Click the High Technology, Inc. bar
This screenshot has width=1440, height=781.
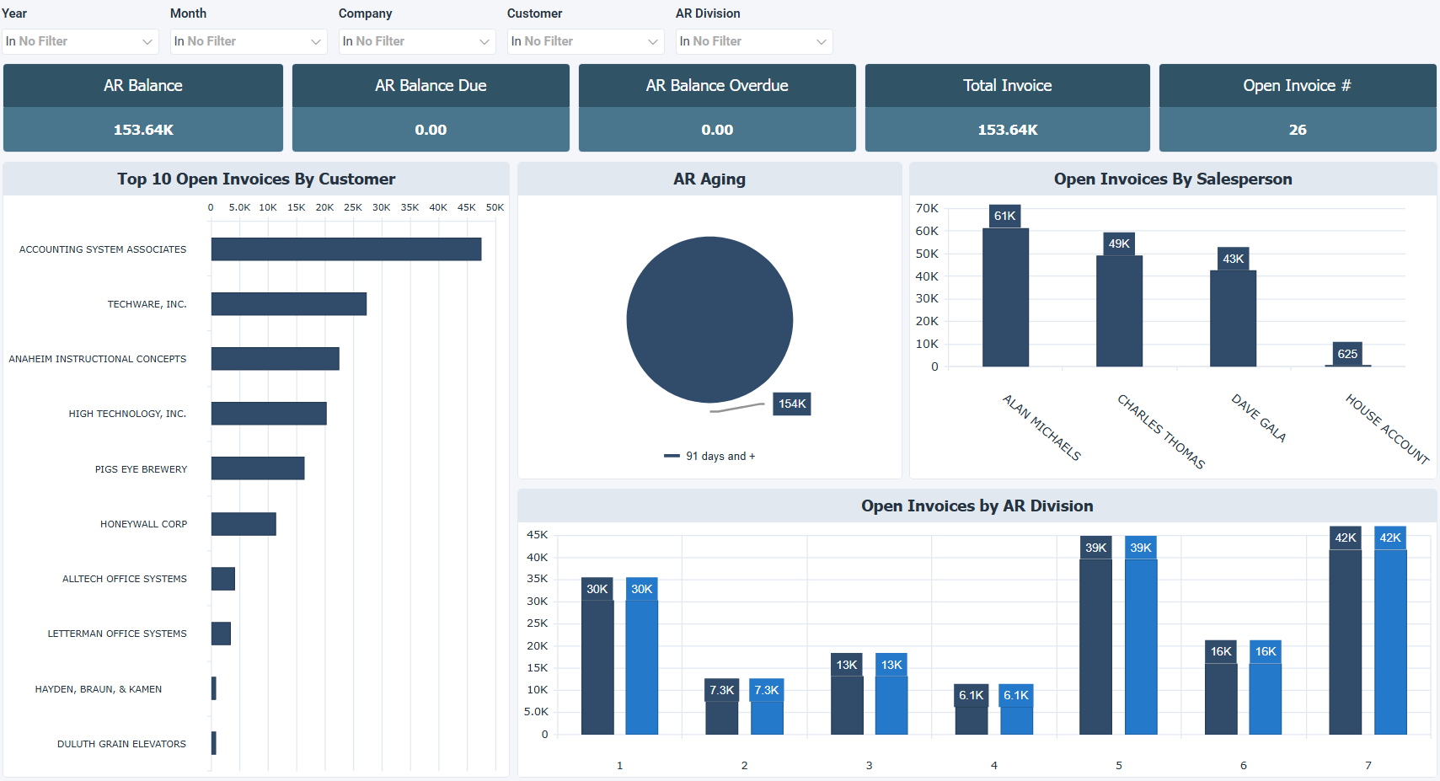(269, 414)
